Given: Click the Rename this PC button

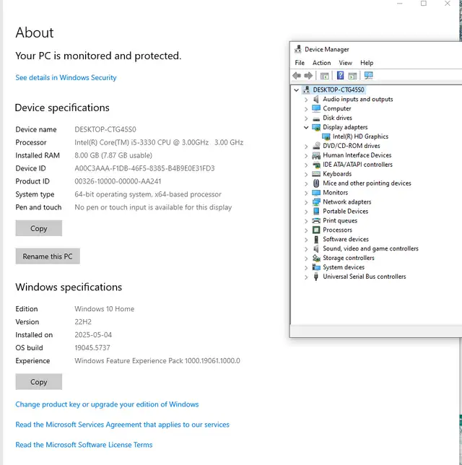Looking at the screenshot, I should (x=48, y=256).
